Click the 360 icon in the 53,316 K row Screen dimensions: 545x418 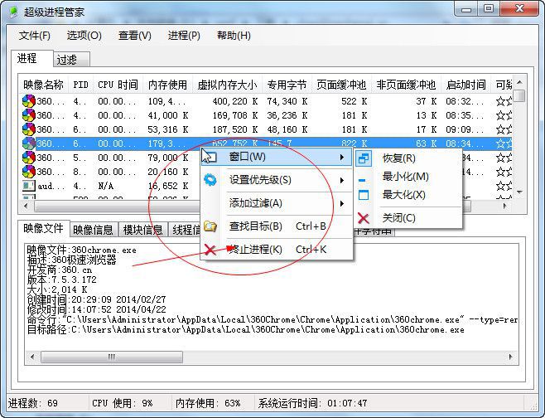click(x=28, y=129)
